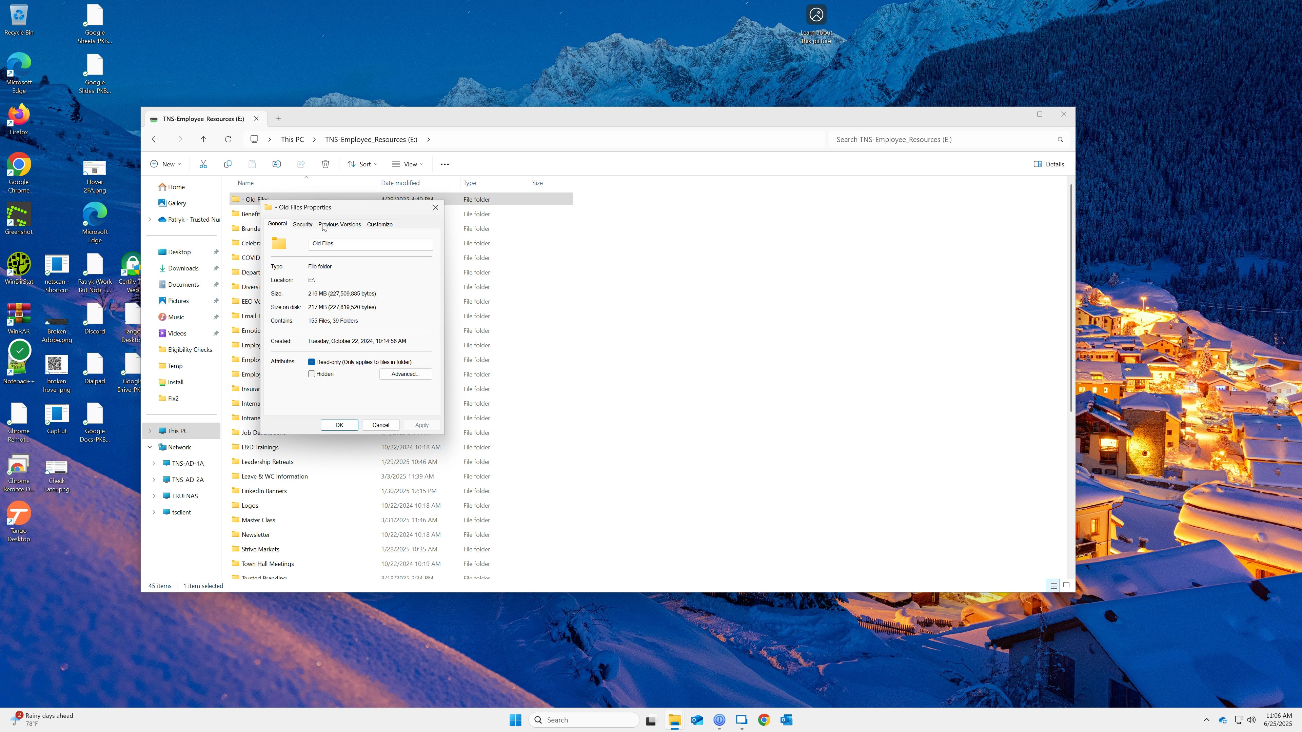Click the Rename icon in Explorer toolbar
Image resolution: width=1302 pixels, height=732 pixels.
[x=276, y=164]
